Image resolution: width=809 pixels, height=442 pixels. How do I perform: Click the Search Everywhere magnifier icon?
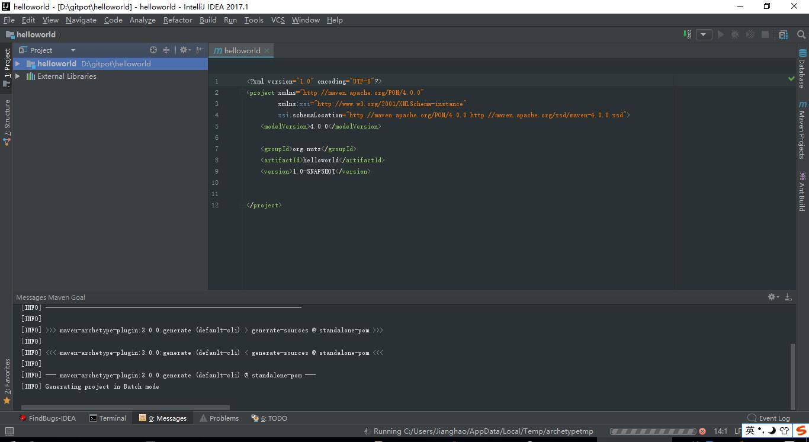pyautogui.click(x=801, y=34)
